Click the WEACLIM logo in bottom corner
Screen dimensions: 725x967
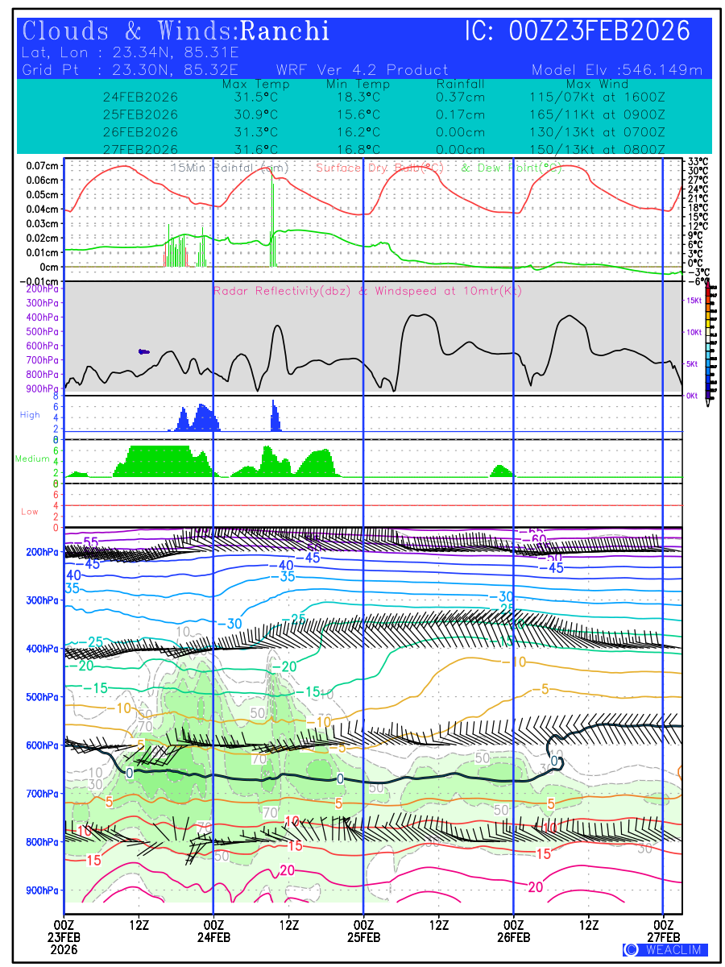tap(665, 949)
